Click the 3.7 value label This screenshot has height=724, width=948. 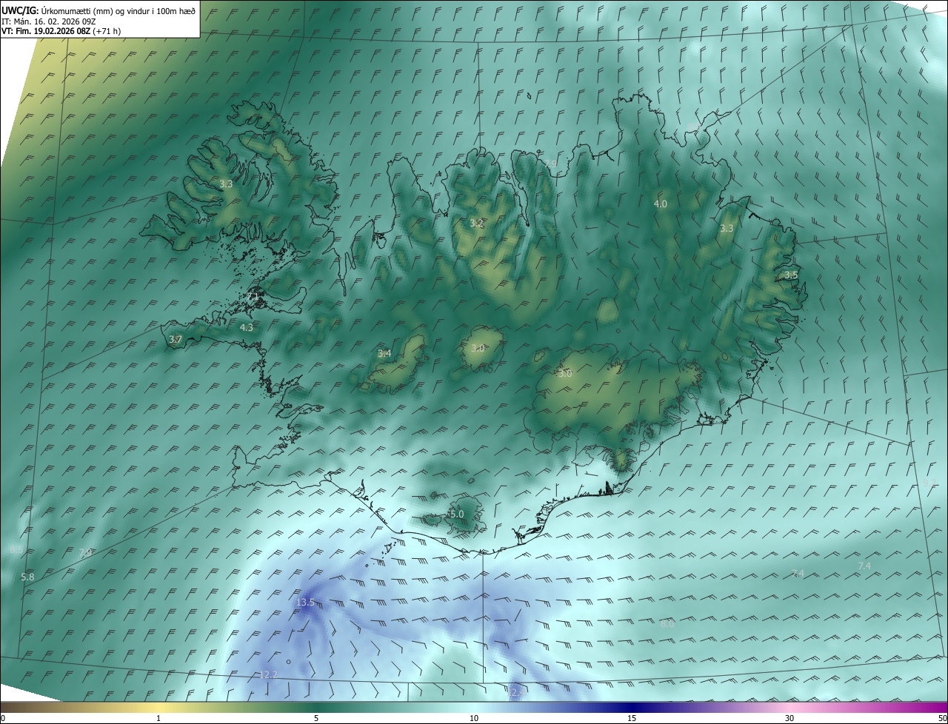point(176,340)
